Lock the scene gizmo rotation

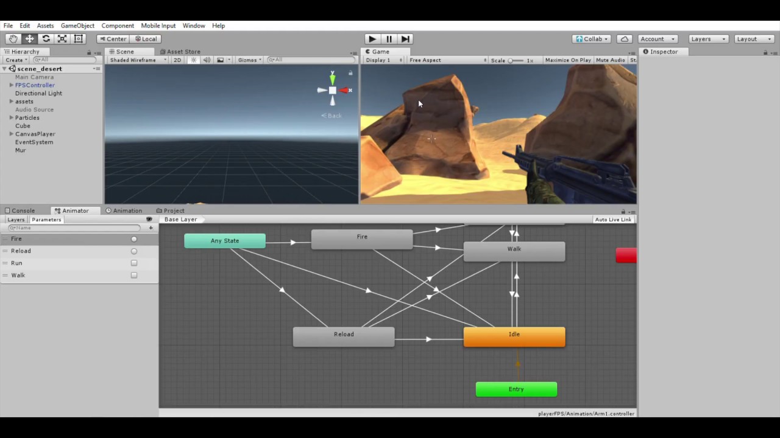coord(350,73)
